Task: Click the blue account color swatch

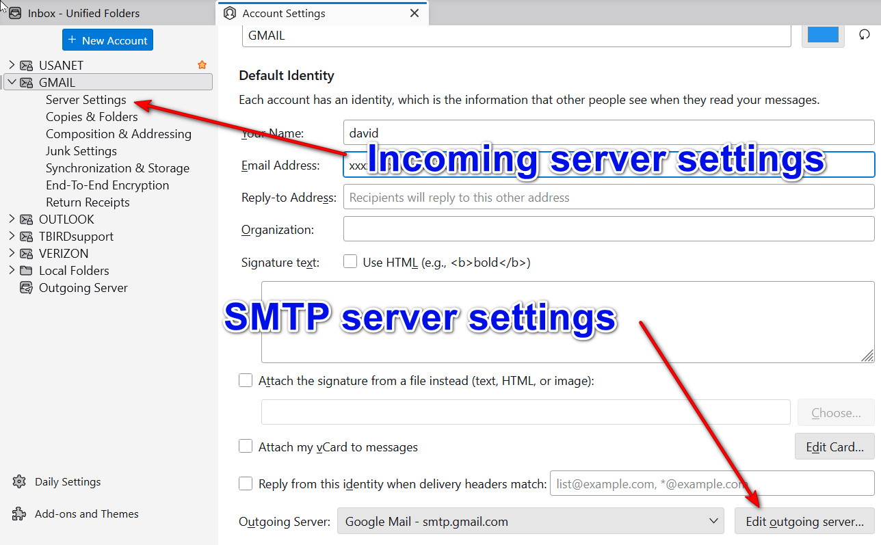Action: pyautogui.click(x=823, y=34)
